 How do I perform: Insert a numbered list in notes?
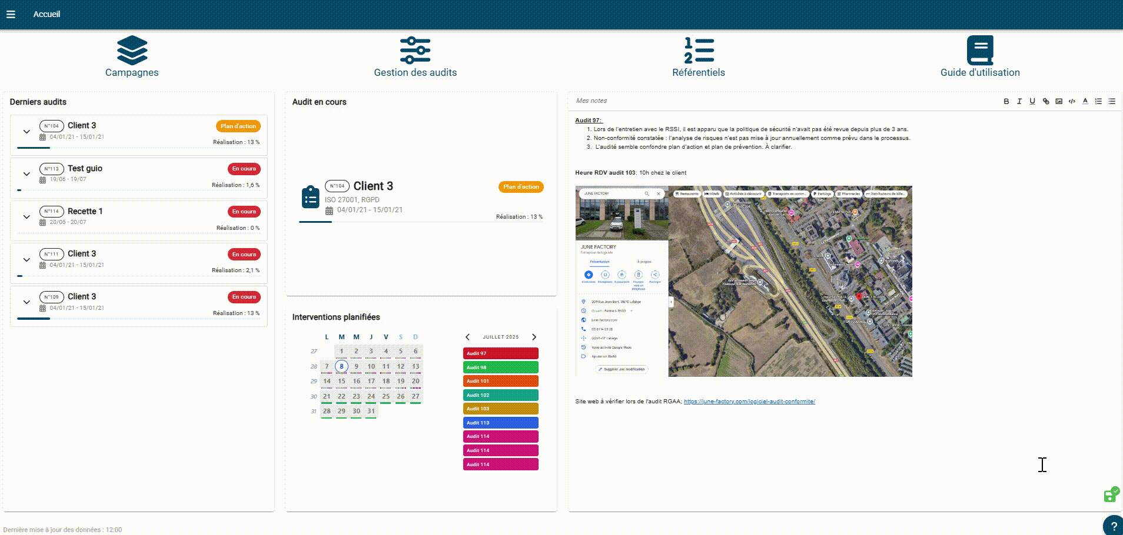1098,101
